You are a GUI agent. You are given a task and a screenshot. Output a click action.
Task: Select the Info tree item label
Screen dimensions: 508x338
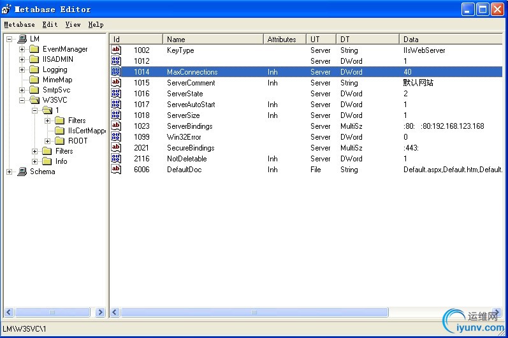click(61, 161)
